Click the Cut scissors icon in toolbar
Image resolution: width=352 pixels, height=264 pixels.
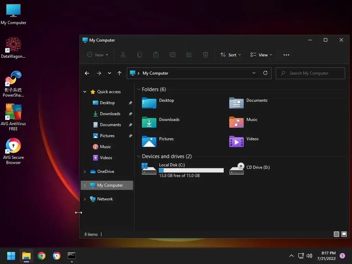[123, 55]
